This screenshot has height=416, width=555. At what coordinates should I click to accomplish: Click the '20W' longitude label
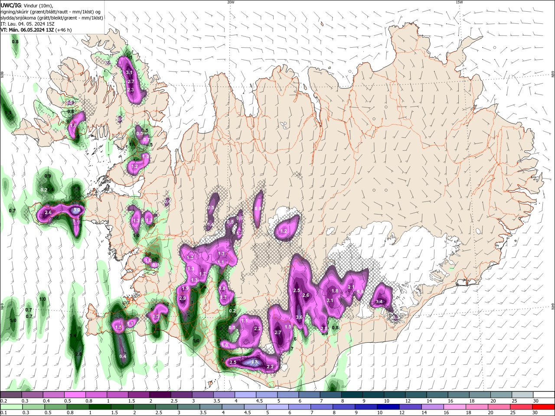click(231, 2)
